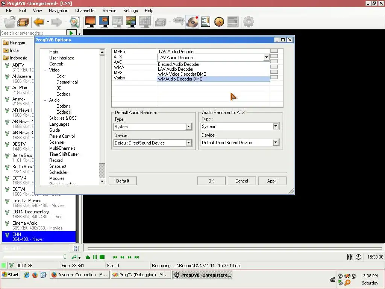This screenshot has width=385, height=289.
Task: Switch to ProgTV (Debugging) taskbar window
Action: [141, 275]
